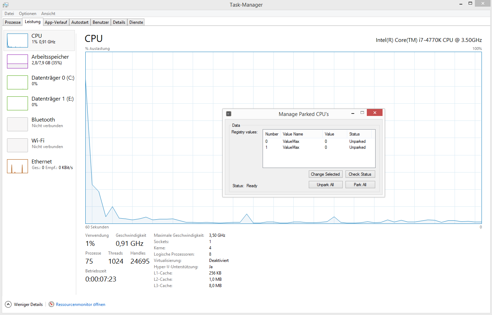Screen dimensions: 492x315
Task: Select the Arbeitsspeicher memory thumbnail
Action: (x=17, y=61)
